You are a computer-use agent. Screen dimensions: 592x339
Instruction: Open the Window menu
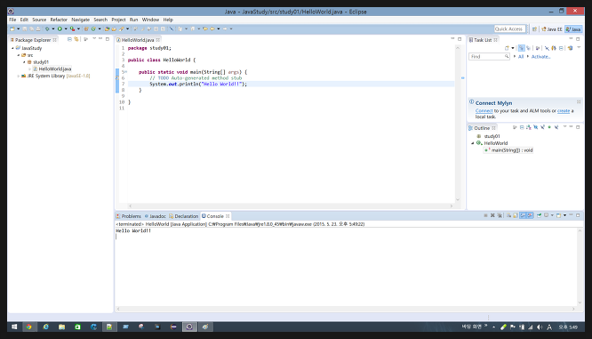[x=150, y=20]
